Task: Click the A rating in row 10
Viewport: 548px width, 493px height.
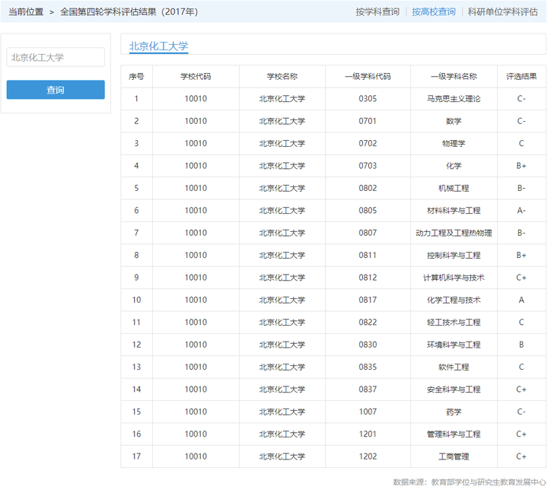Action: (x=521, y=300)
